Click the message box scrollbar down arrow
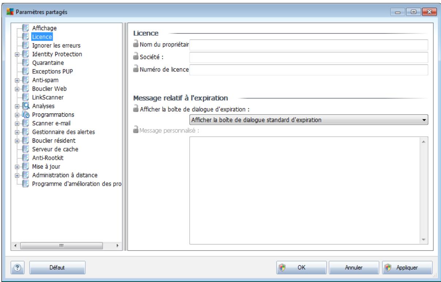This screenshot has height=282, width=441. click(x=423, y=239)
